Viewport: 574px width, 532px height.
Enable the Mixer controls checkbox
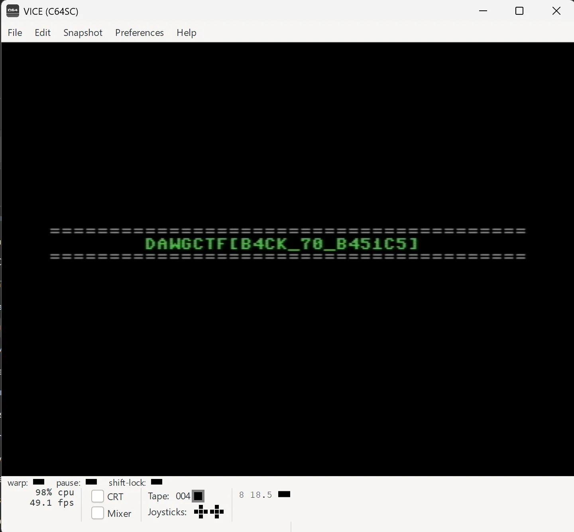point(98,513)
